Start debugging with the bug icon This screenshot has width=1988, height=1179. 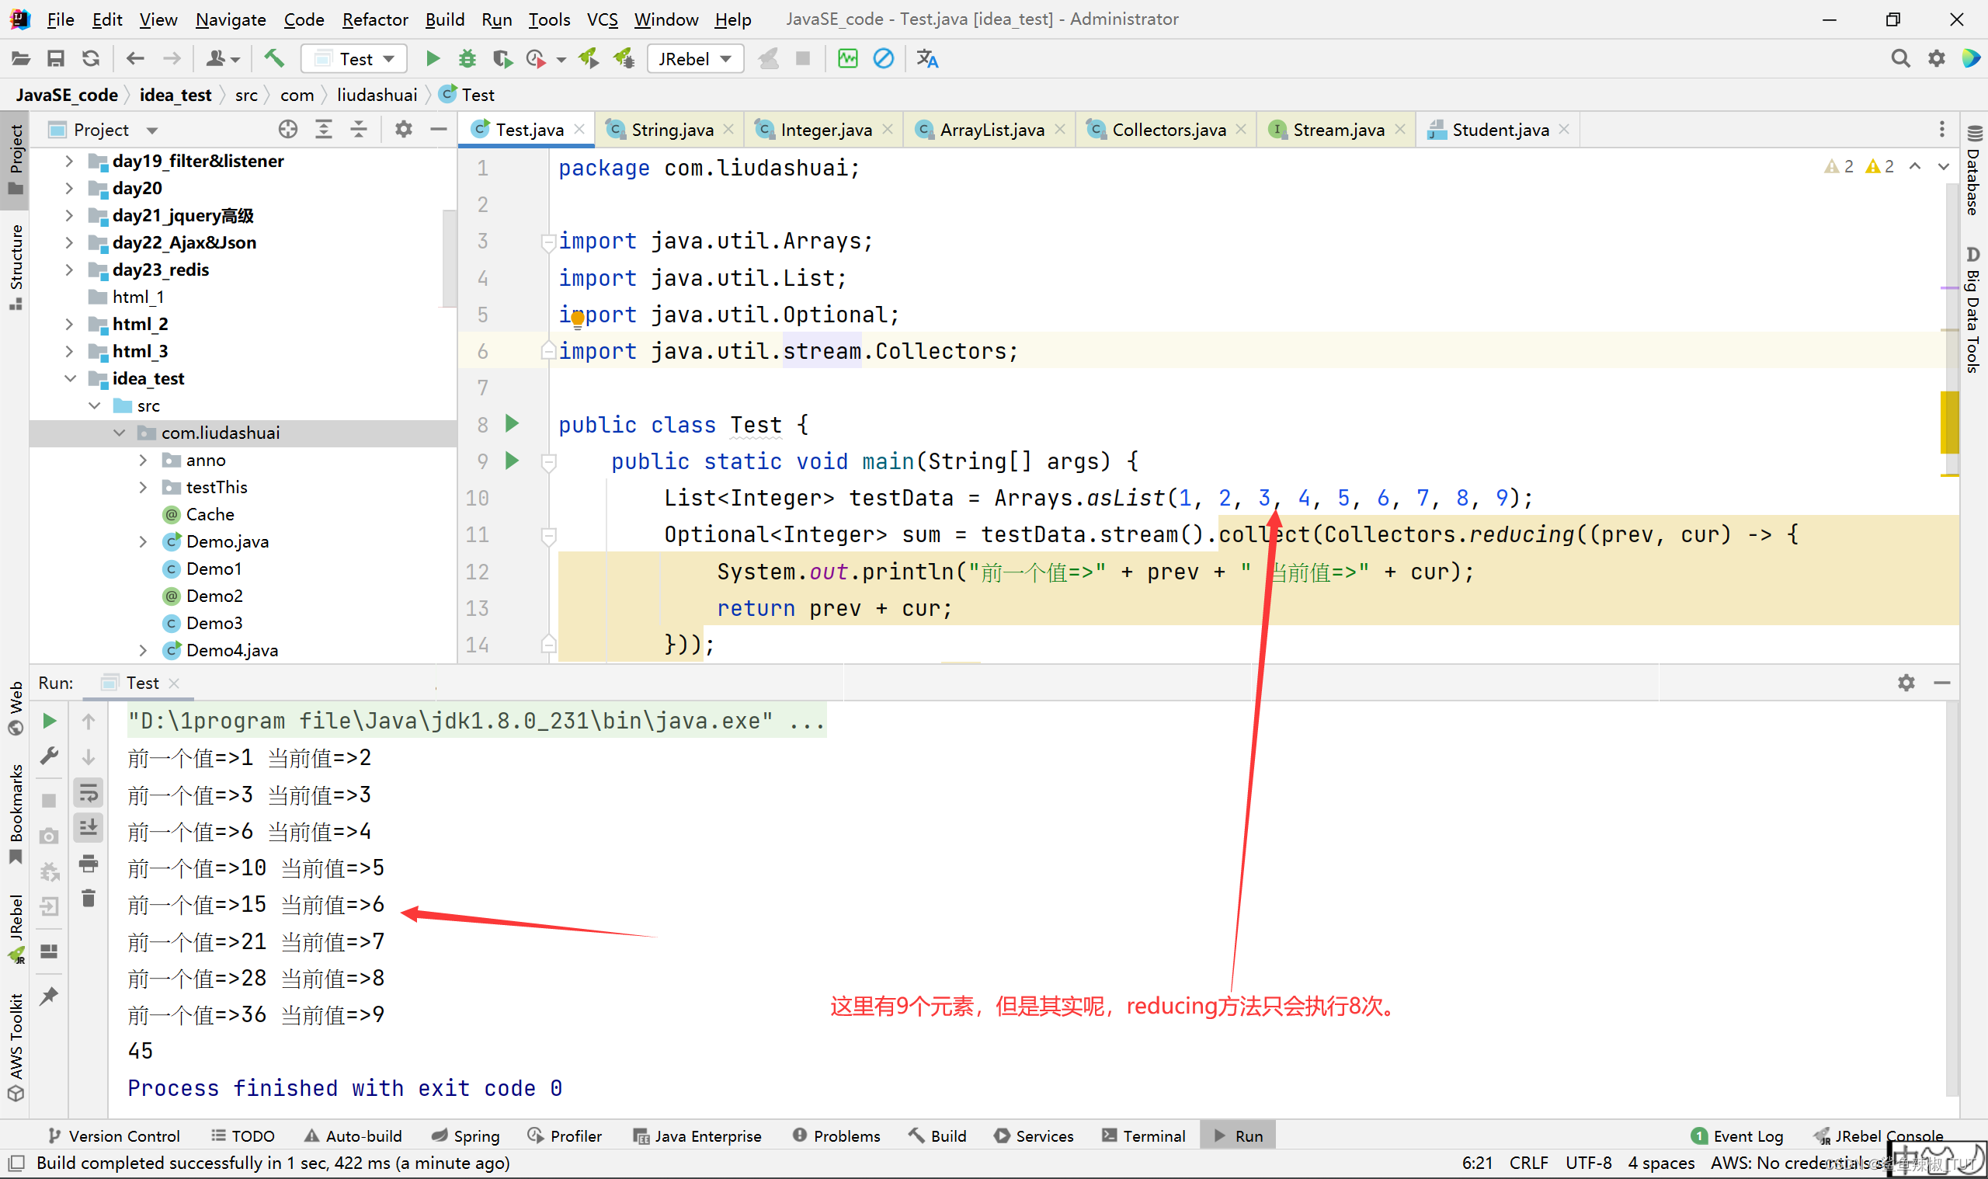(467, 59)
